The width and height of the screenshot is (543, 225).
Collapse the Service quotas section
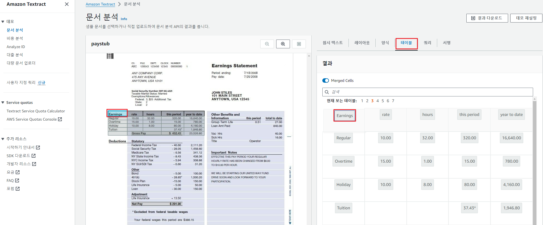[x=3, y=102]
